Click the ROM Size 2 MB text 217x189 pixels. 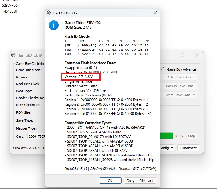[78, 27]
